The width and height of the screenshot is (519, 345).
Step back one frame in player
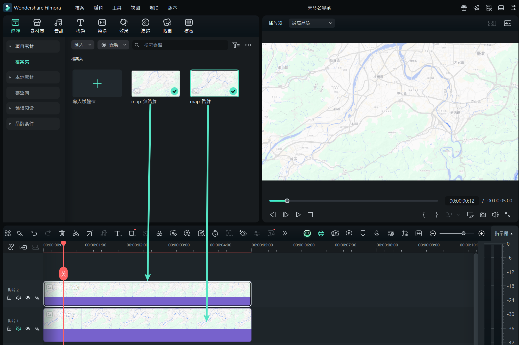[x=273, y=215]
